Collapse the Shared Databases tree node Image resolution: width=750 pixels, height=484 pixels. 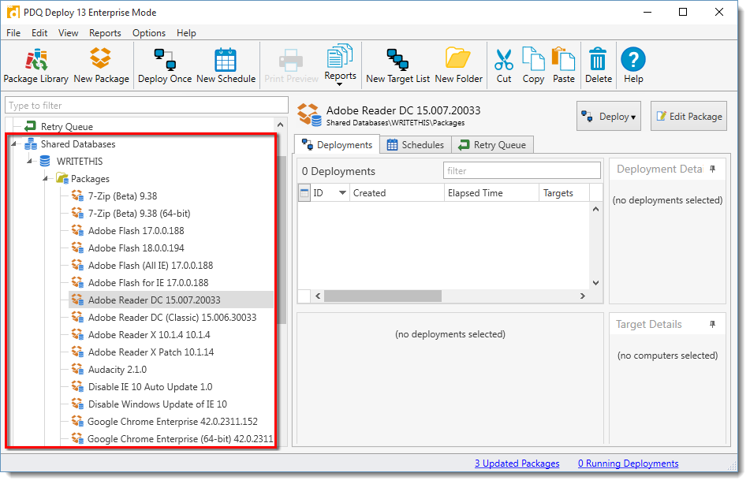tap(15, 144)
